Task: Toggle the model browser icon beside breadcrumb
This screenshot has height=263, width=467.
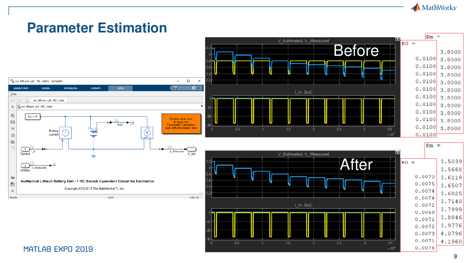Action: 13,107
